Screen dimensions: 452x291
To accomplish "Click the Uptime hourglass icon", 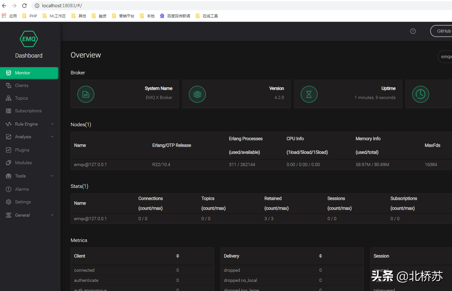I will (309, 94).
